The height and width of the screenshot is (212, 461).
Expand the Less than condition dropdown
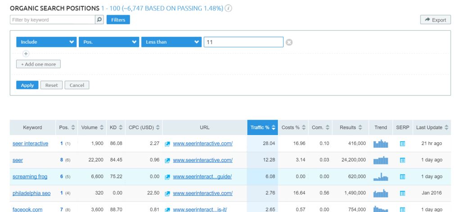tap(171, 42)
